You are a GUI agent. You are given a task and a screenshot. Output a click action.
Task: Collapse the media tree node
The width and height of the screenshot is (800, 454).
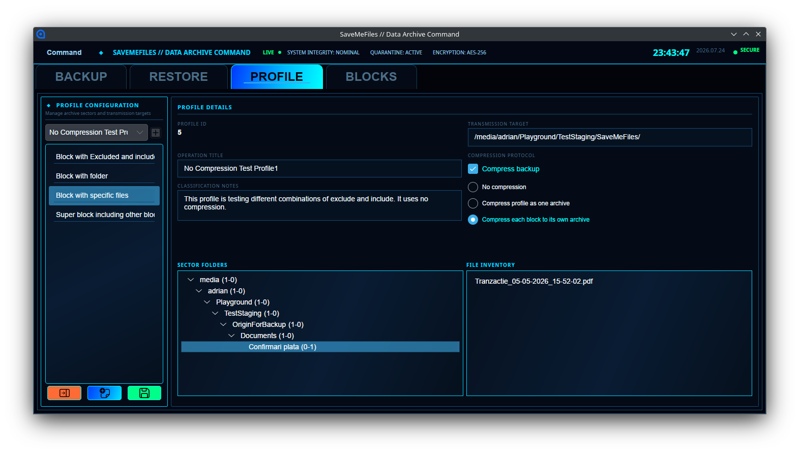pos(191,280)
